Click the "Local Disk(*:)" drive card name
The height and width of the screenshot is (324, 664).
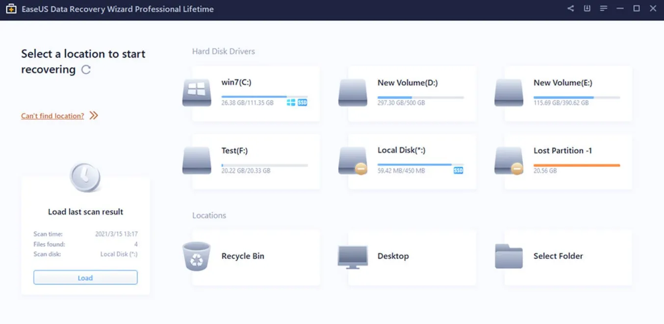(403, 150)
